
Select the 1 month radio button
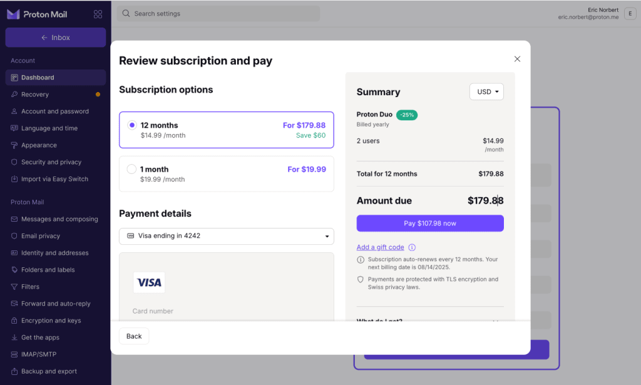click(131, 169)
